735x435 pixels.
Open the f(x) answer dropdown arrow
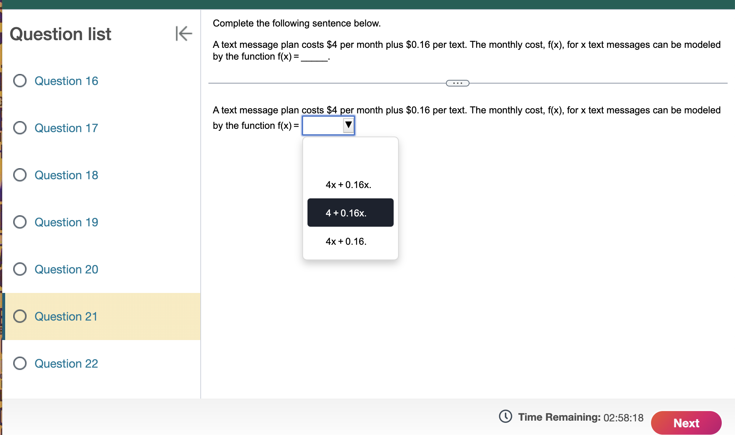[348, 125]
